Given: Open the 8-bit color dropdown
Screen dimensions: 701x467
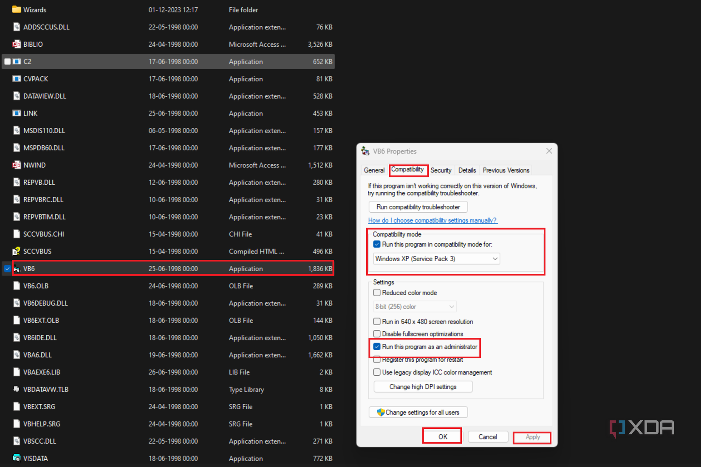Looking at the screenshot, I should tap(452, 306).
